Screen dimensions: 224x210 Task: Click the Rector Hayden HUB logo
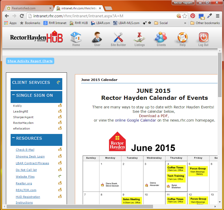[36, 37]
